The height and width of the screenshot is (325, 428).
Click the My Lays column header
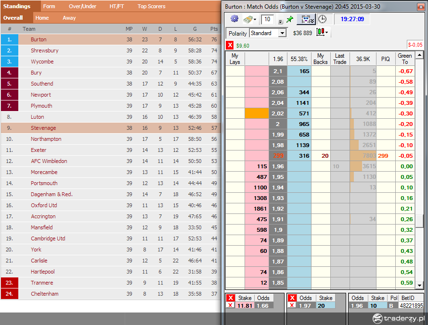(235, 59)
